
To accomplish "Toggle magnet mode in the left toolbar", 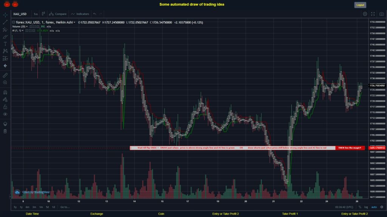I will (5, 92).
